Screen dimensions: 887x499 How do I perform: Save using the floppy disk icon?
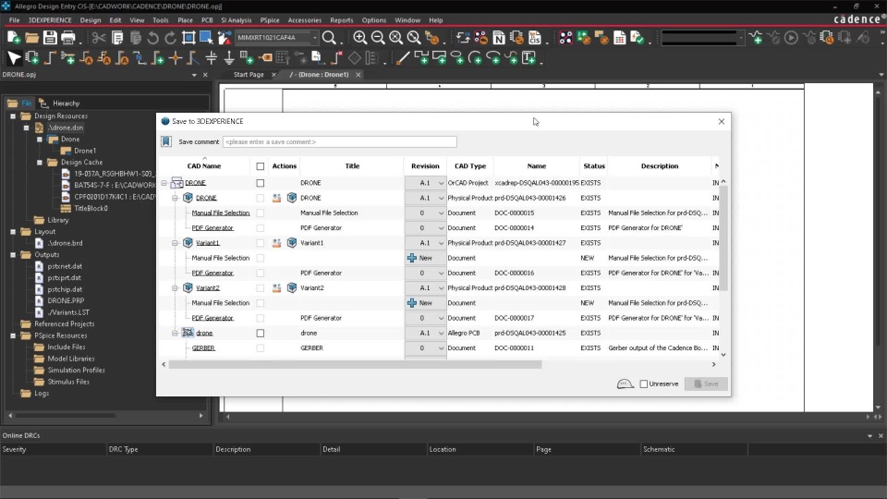pos(50,38)
